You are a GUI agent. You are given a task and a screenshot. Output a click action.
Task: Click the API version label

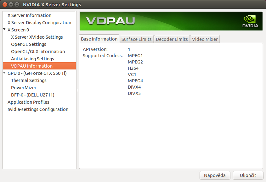95,49
